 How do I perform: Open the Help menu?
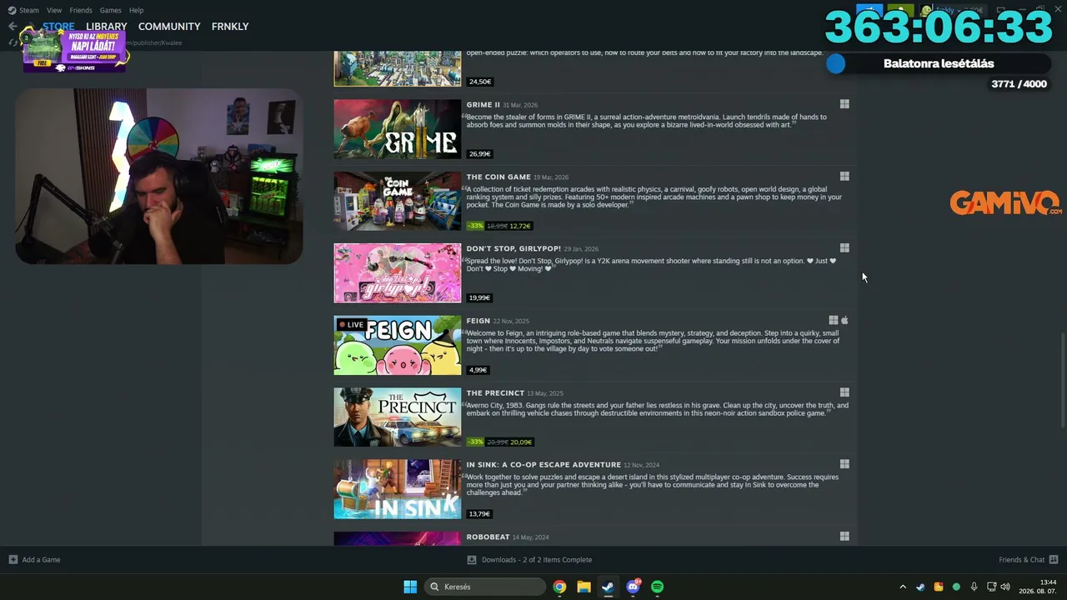(x=136, y=10)
